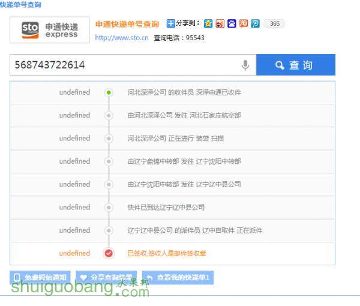Share to Sina Weibo icon
Viewport: 360px width, 306px height.
220,24
